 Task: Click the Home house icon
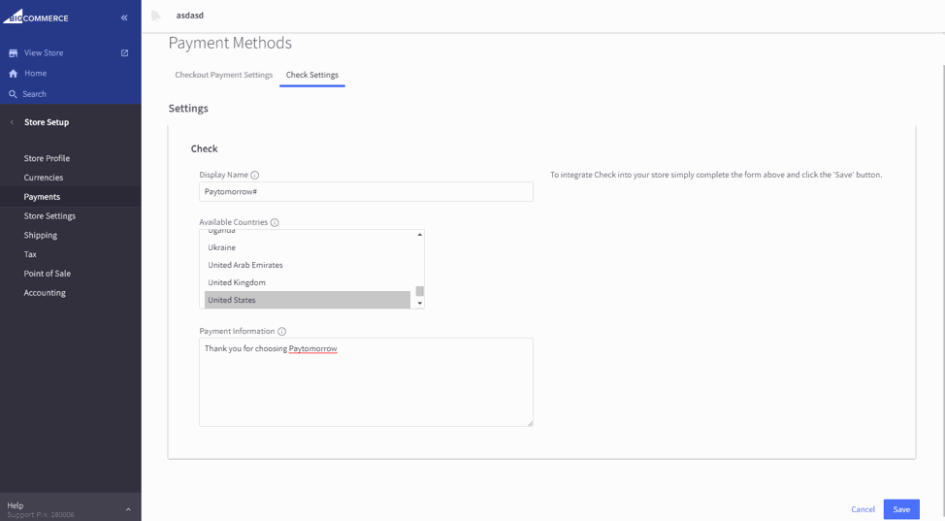pos(13,74)
